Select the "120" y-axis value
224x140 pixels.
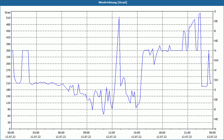point(8,103)
